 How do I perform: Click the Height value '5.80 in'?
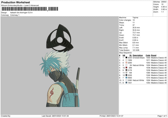pos(164,7)
